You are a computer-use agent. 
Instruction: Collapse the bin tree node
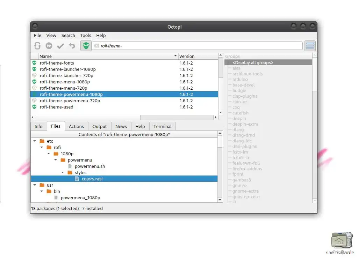click(42, 192)
